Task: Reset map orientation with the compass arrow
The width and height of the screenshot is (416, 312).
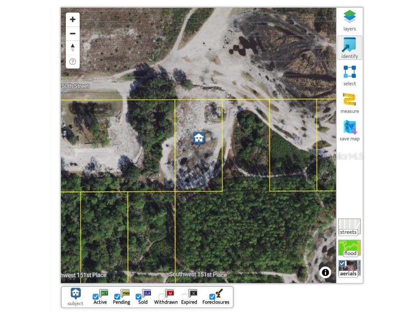Action: pyautogui.click(x=72, y=47)
